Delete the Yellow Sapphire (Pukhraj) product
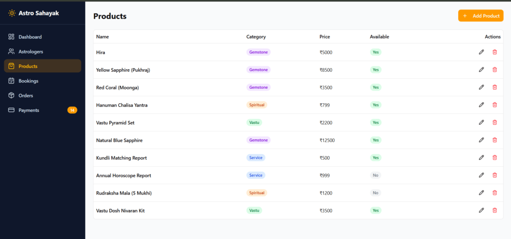Viewport: 511px width, 239px height. tap(495, 70)
